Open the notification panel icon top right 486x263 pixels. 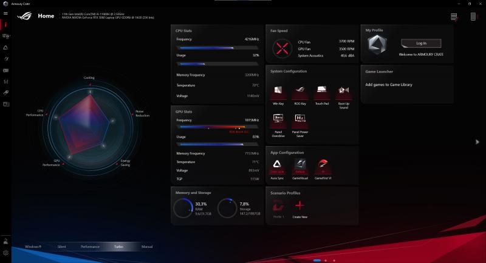pos(454,17)
